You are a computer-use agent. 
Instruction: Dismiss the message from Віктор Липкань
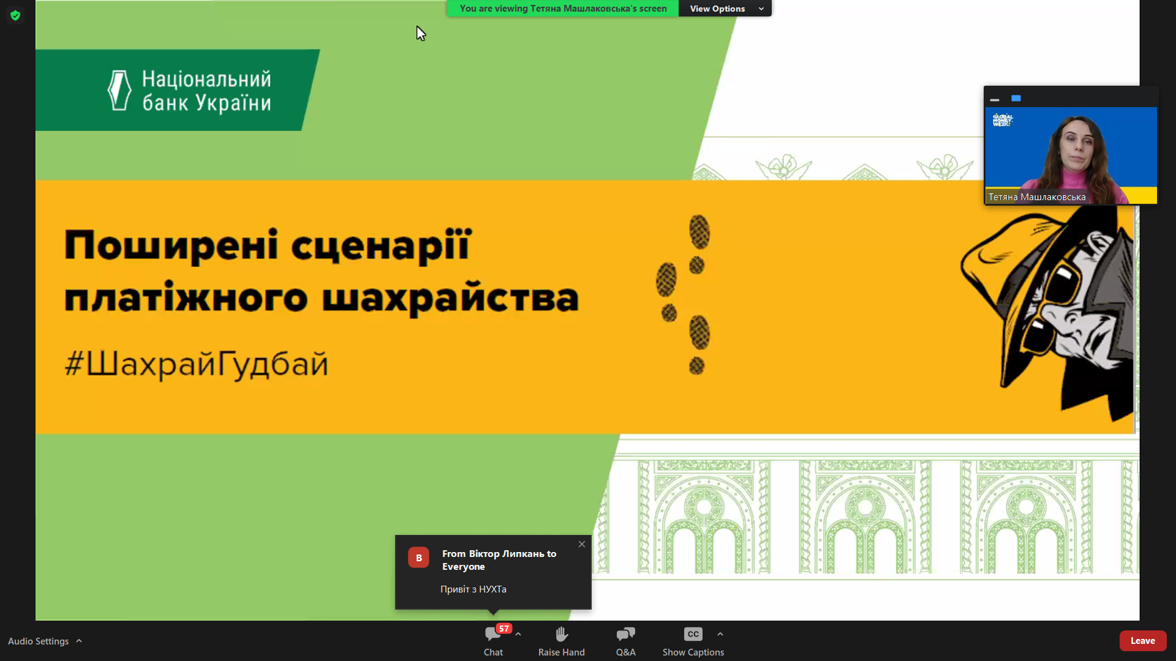[x=581, y=543]
